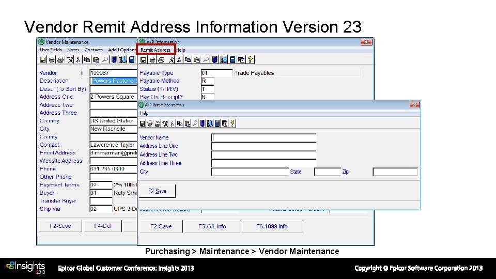The height and width of the screenshot is (279, 496).
Task: Open Contacts menu in Vendor Maintenance
Action: [94, 50]
